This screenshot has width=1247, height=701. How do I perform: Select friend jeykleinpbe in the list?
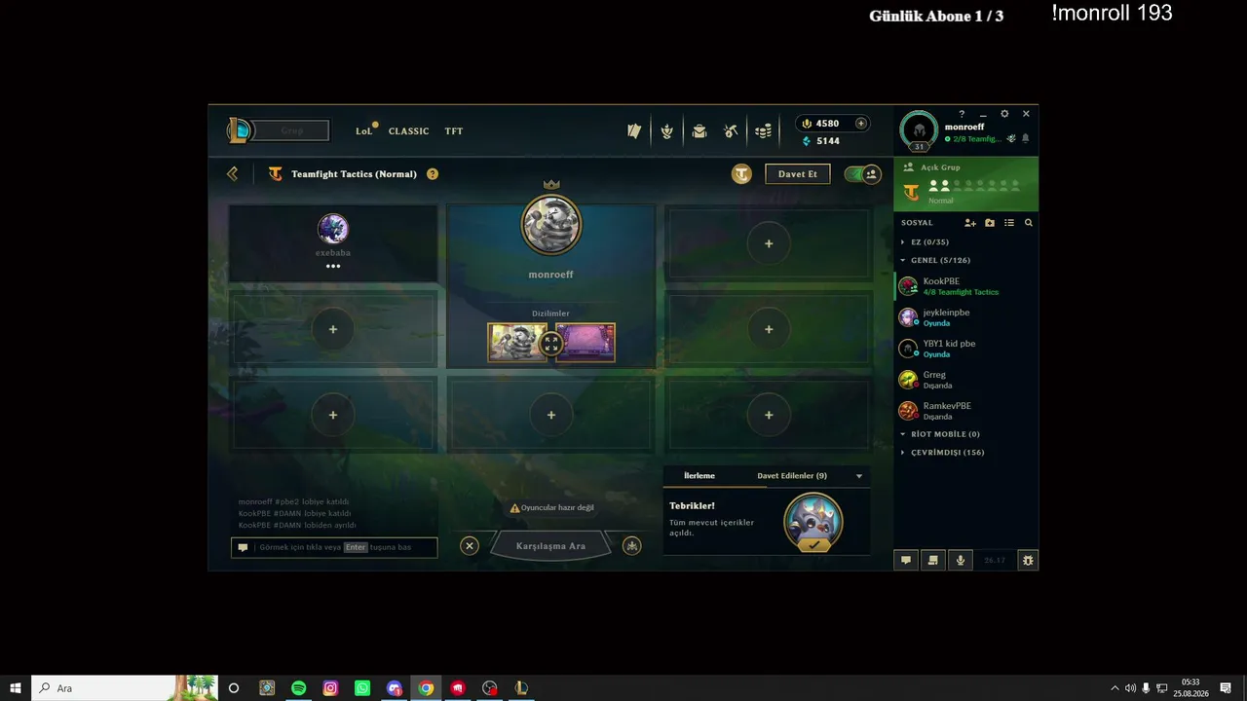point(966,317)
